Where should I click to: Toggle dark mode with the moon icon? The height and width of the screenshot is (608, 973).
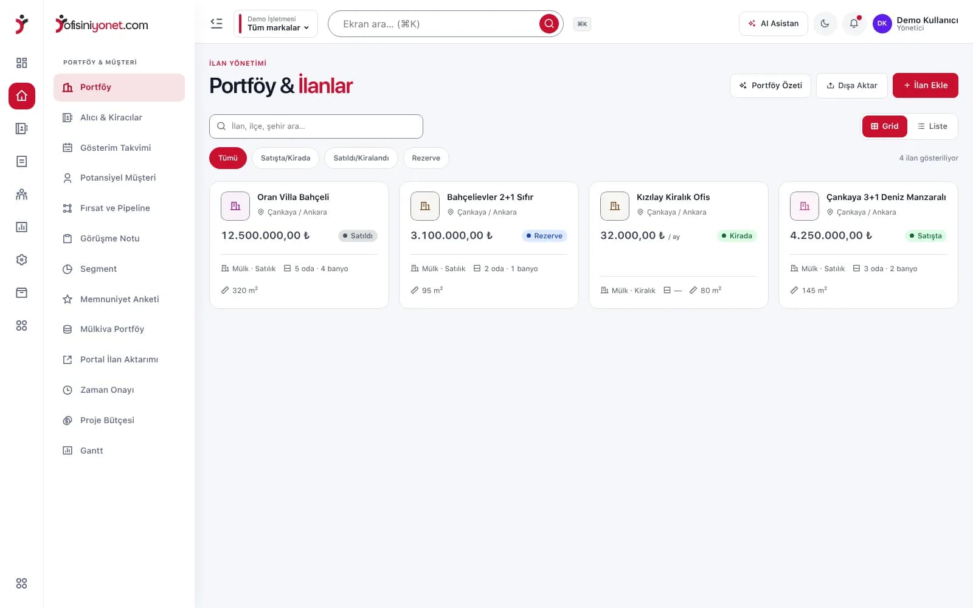coord(825,24)
